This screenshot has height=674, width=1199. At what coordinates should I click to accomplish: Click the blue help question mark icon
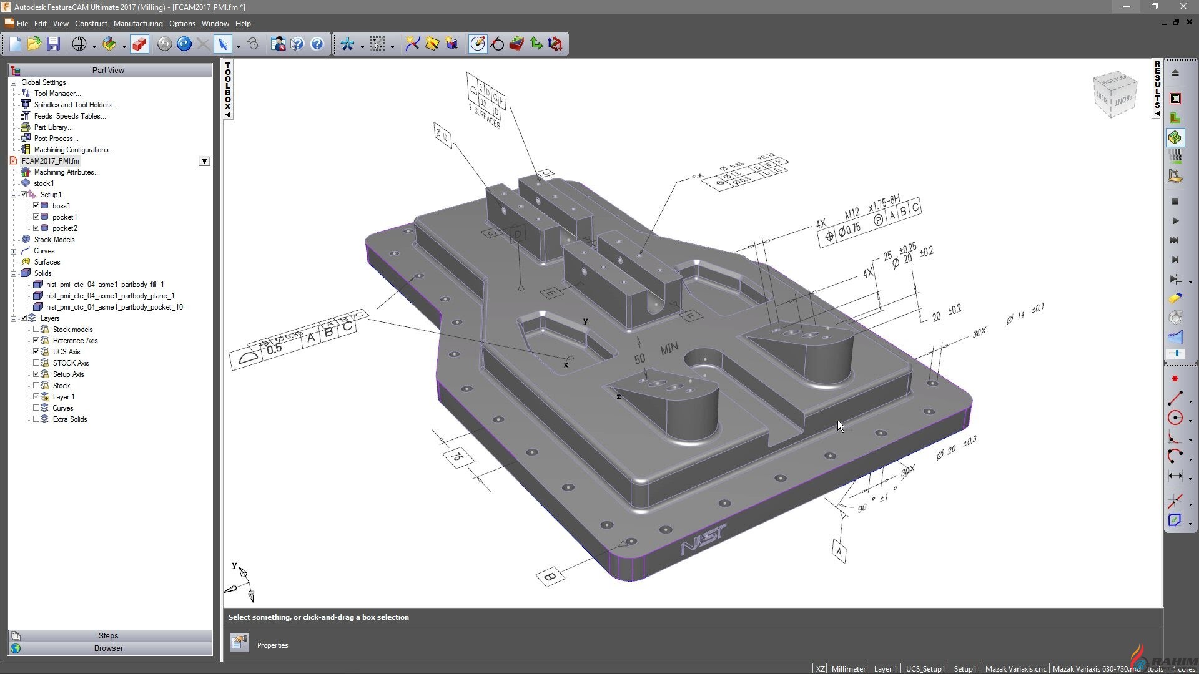pyautogui.click(x=317, y=44)
